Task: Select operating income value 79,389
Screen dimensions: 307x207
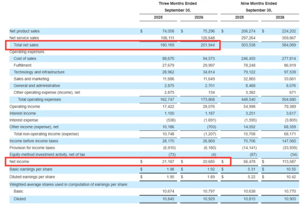Action: point(290,107)
